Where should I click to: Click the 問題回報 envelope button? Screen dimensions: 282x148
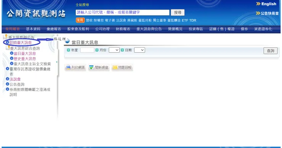click(122, 68)
